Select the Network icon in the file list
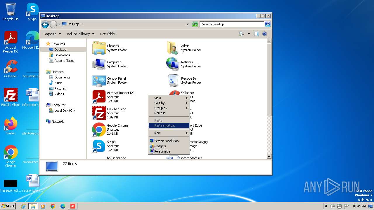Image resolution: width=374 pixels, height=210 pixels. tap(173, 64)
